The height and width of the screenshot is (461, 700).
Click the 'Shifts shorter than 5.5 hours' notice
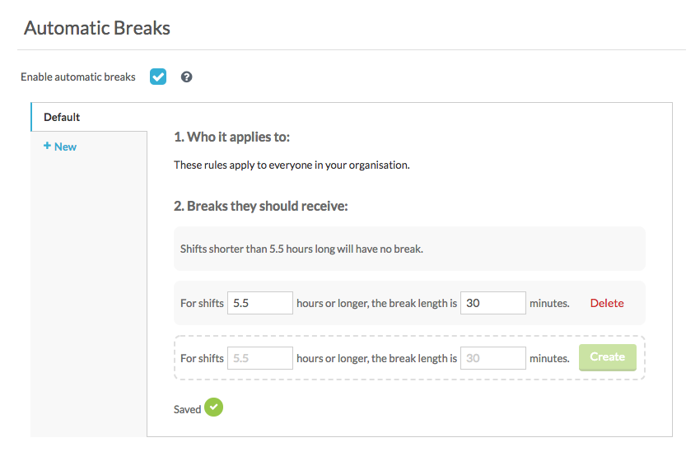pyautogui.click(x=301, y=249)
